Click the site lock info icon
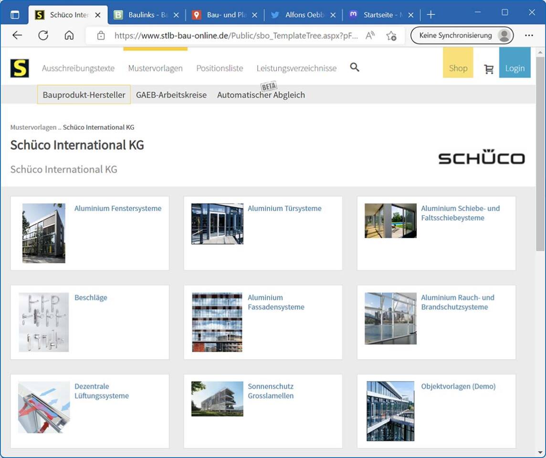 click(101, 35)
